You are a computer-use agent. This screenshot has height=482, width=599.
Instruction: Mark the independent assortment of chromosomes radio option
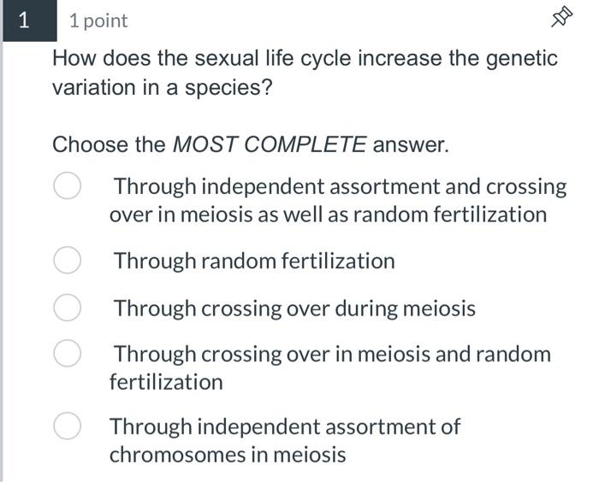[68, 426]
